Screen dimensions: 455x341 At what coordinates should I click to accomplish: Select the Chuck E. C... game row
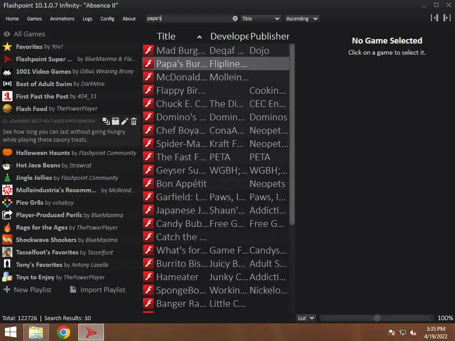(x=216, y=103)
